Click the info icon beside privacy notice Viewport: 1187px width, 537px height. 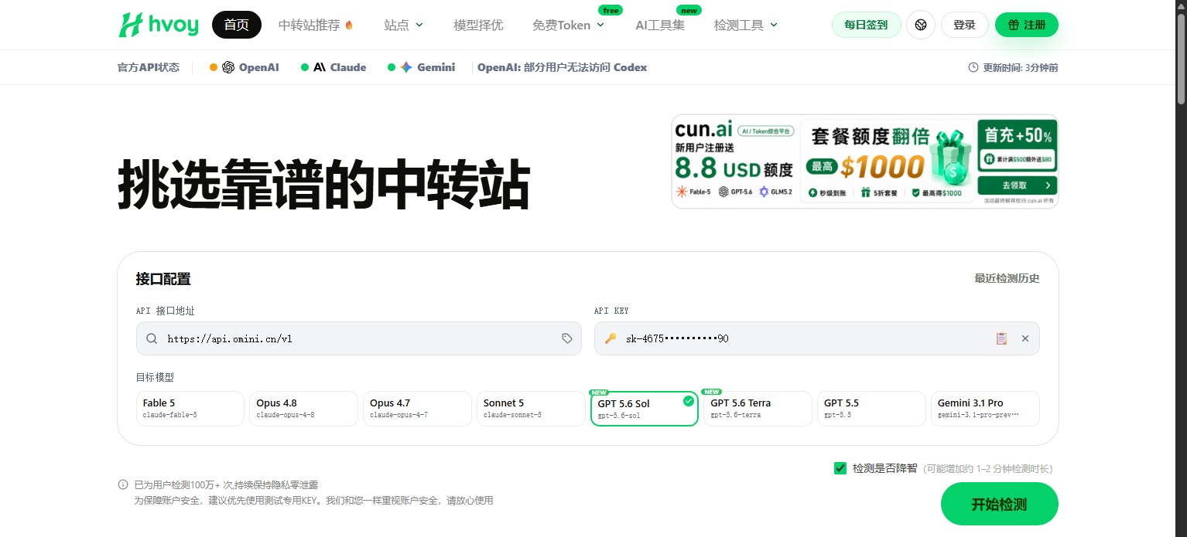point(123,484)
